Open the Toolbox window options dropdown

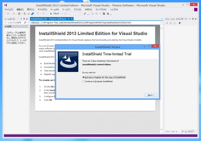coord(21,19)
